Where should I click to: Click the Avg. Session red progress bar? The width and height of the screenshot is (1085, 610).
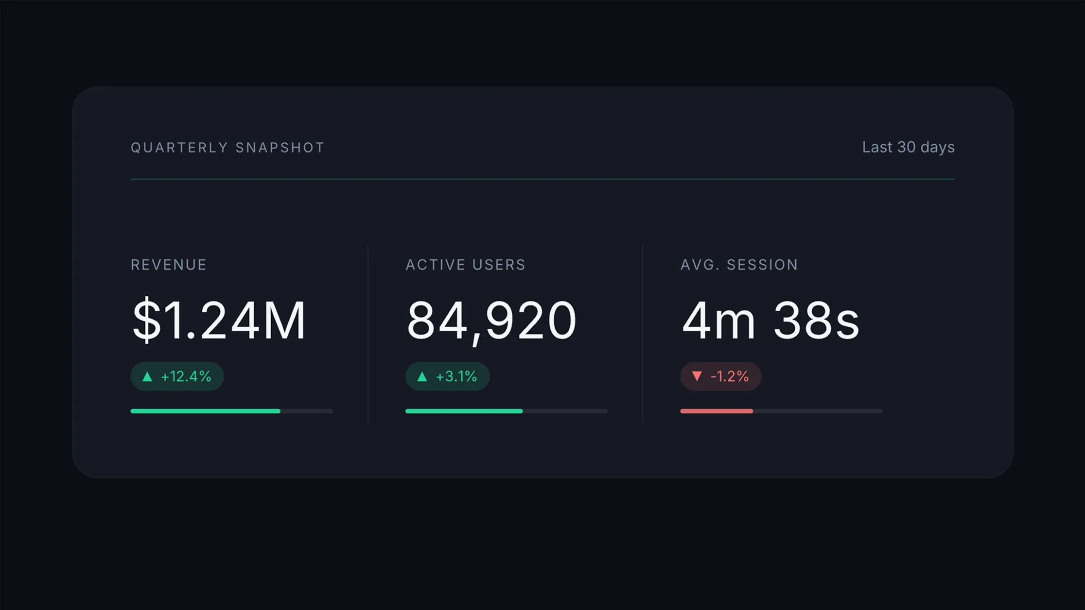click(717, 411)
